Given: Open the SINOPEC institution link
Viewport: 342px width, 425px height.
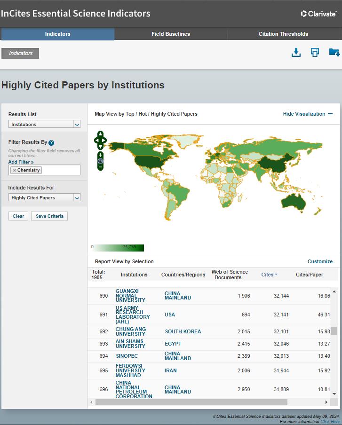Looking at the screenshot, I should coord(127,356).
